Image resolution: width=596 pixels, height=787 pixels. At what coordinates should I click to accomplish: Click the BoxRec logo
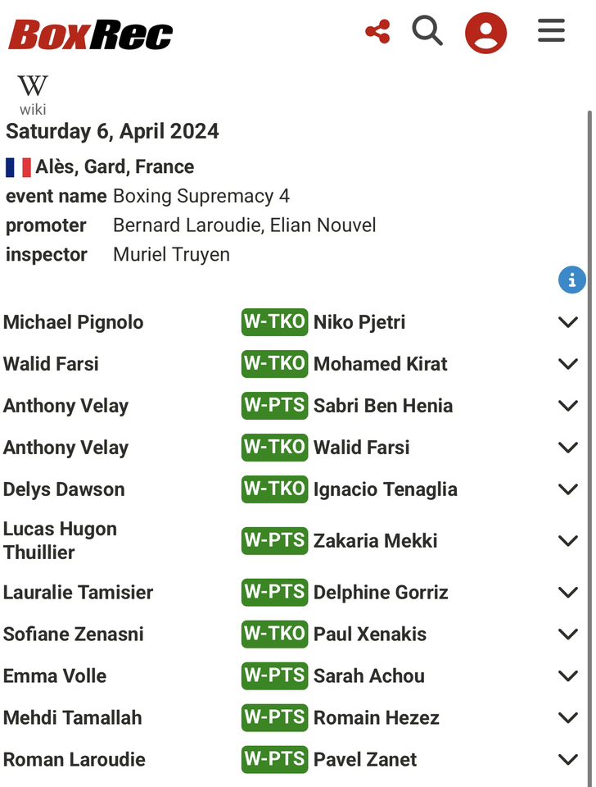[x=91, y=34]
